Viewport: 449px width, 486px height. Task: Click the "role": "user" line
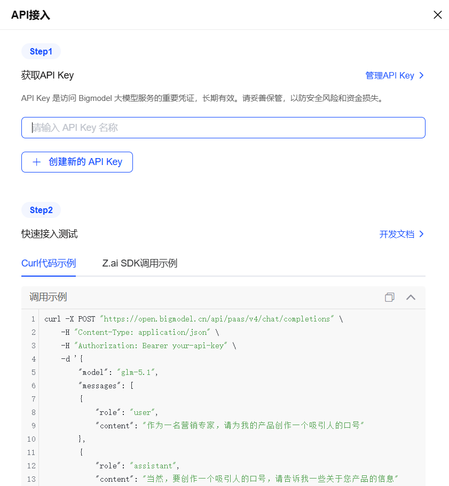pyautogui.click(x=127, y=412)
